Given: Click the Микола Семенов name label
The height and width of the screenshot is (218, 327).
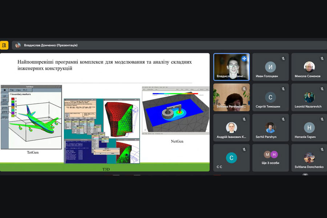Looking at the screenshot, I should point(307,76).
